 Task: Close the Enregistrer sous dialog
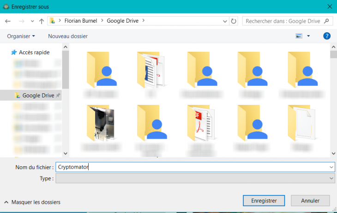330,6
